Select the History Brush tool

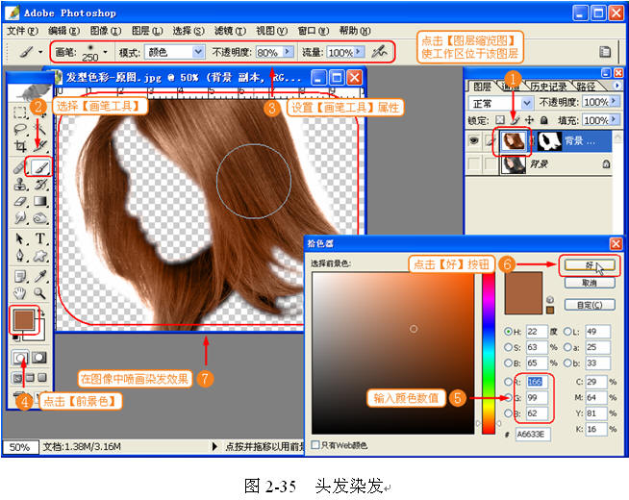pos(40,185)
